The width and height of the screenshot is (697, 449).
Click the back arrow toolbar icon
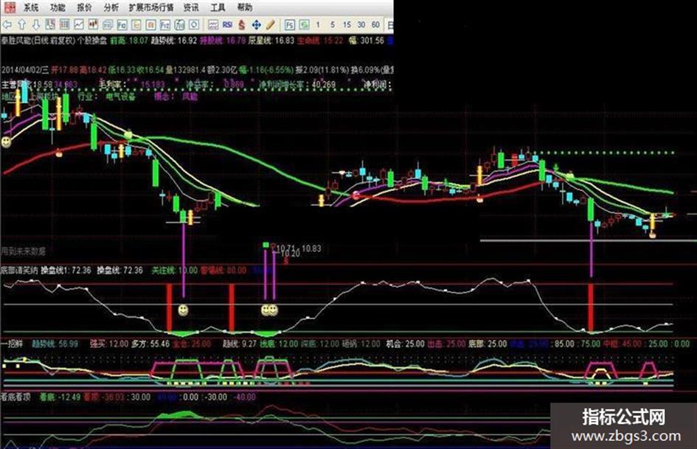[7, 25]
